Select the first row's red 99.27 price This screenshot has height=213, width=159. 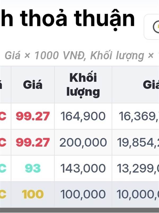click(33, 116)
